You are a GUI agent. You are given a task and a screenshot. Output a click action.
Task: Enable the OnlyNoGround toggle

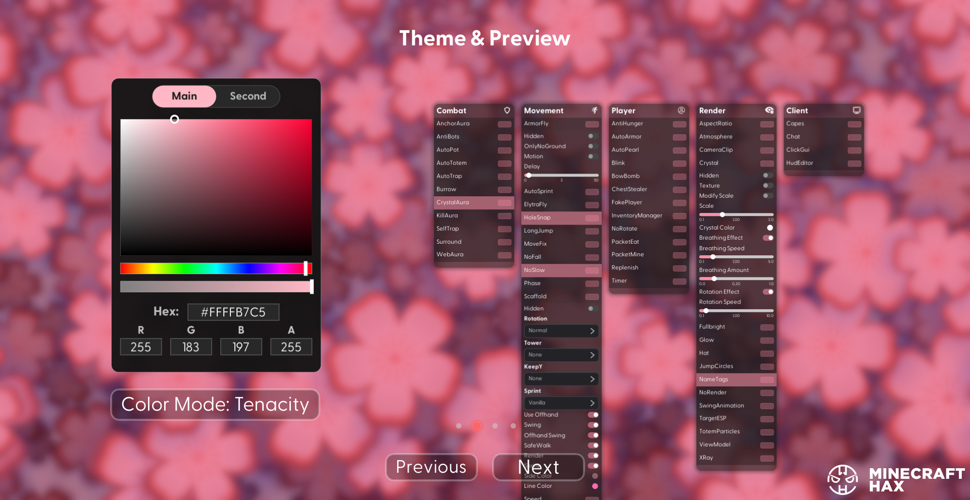tap(593, 146)
